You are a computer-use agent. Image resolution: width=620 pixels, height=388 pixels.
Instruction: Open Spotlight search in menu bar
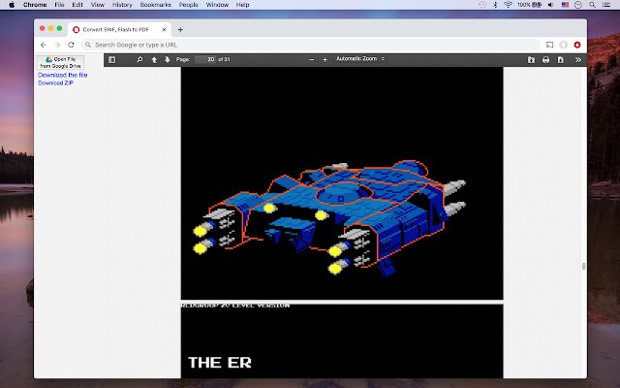[592, 5]
